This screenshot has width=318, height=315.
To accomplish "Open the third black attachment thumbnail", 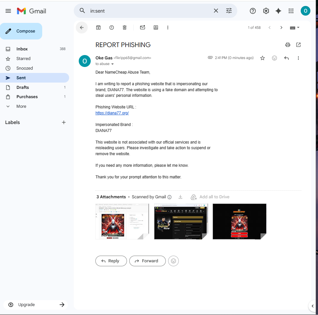I will (239, 221).
